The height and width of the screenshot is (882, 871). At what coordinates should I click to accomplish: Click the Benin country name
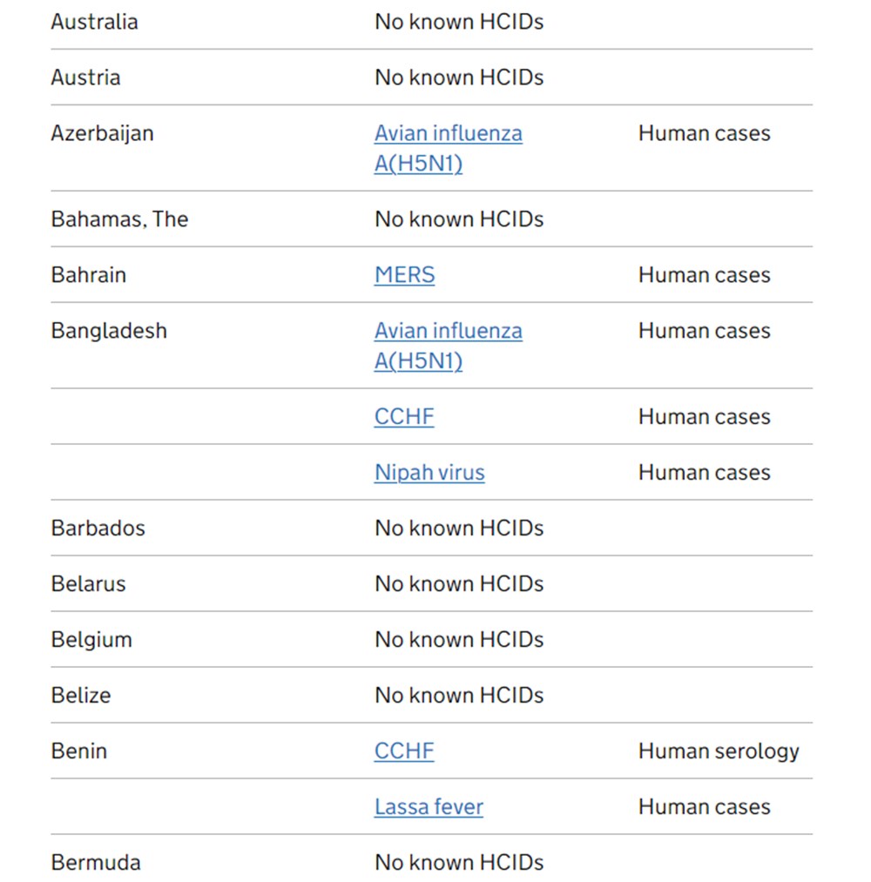[78, 751]
